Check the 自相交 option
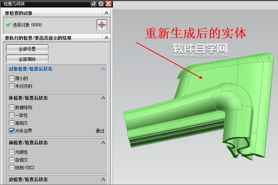 tap(12, 160)
